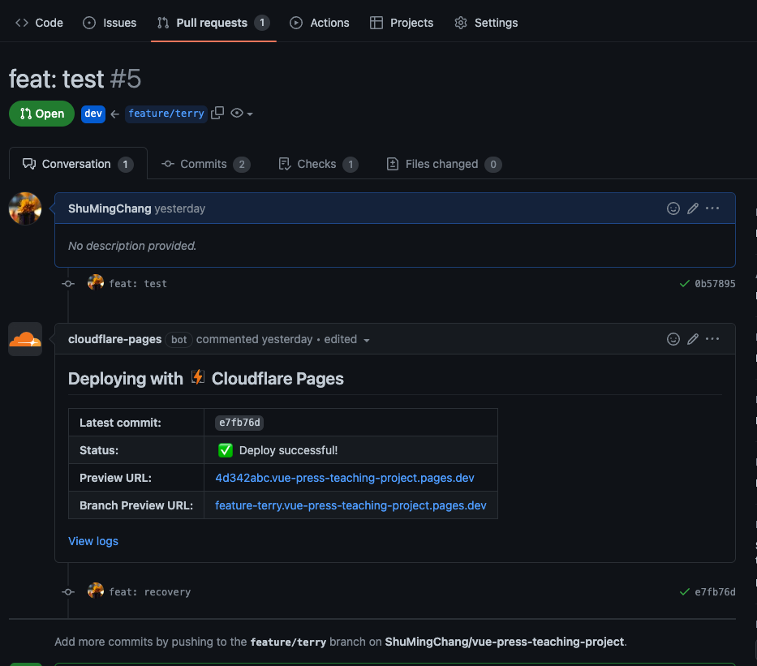The image size is (757, 666).
Task: Open the feature-terry branch preview URL
Action: tap(351, 505)
